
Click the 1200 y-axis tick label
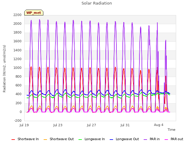tap(18, 59)
